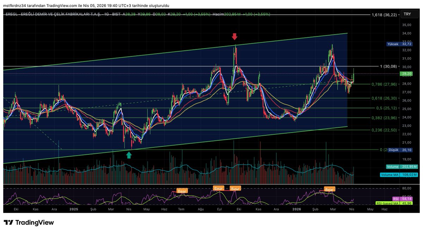Image resolution: width=423 pixels, height=232 pixels.
Task: Click the Ağu time axis label
Action: pyautogui.click(x=201, y=209)
